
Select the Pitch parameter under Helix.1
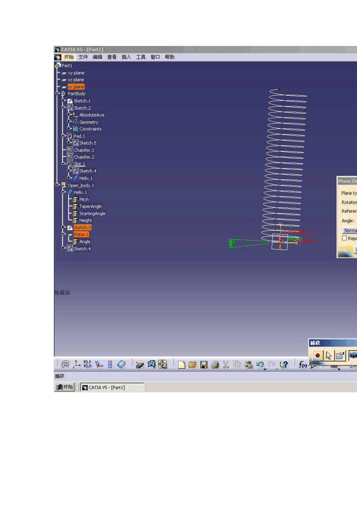(x=84, y=200)
